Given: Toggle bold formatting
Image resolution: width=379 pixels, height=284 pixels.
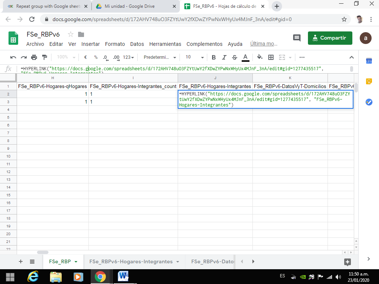Looking at the screenshot, I should click(x=214, y=57).
